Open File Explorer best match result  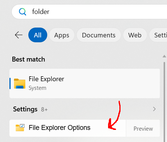85,83
